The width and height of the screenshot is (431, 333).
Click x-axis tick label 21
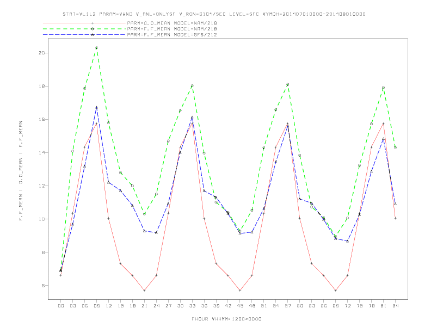(x=144, y=306)
